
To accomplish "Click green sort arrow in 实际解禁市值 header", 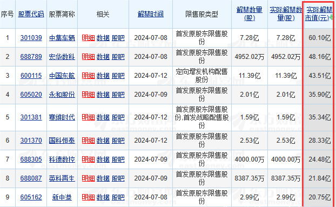I will 332,18.
